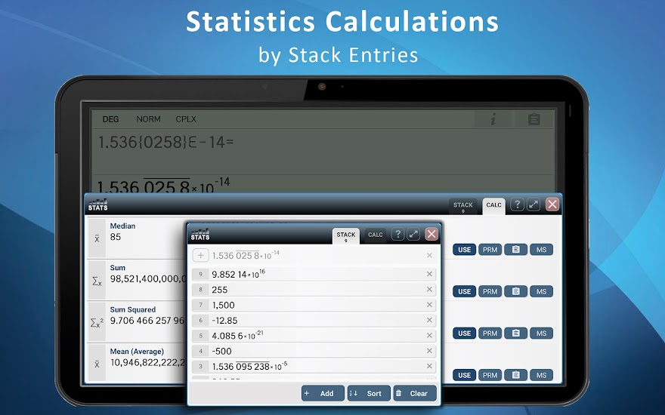Toggle NORM display mode
Viewport: 665px width, 415px height.
148,119
